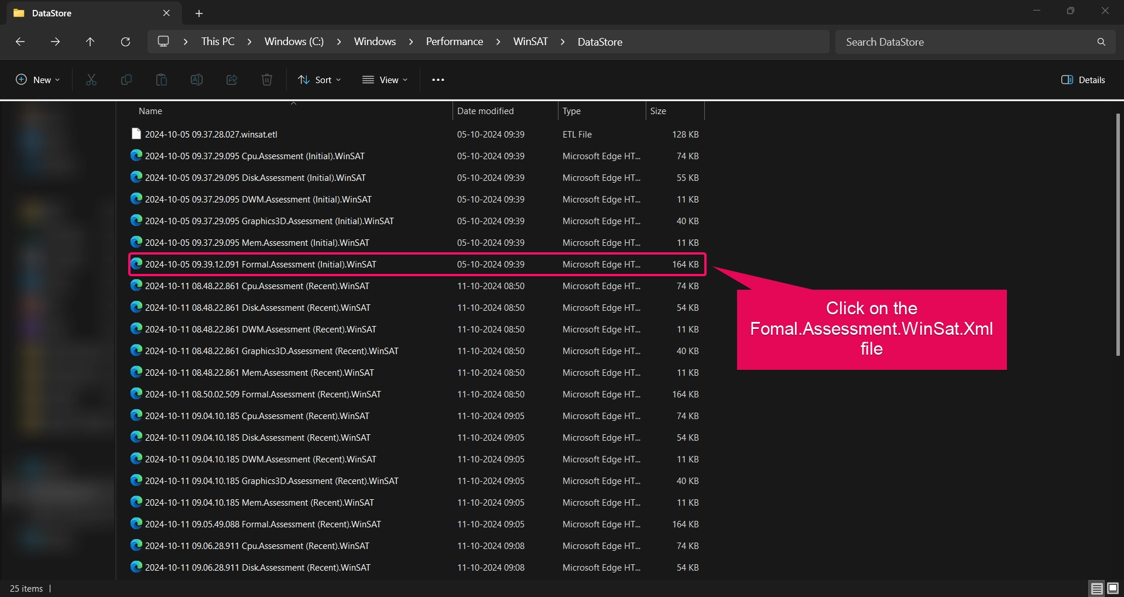Select 09.04.10.185 Mem.Assessment (Recent).WinSAT file
The image size is (1124, 597).
[x=416, y=502]
